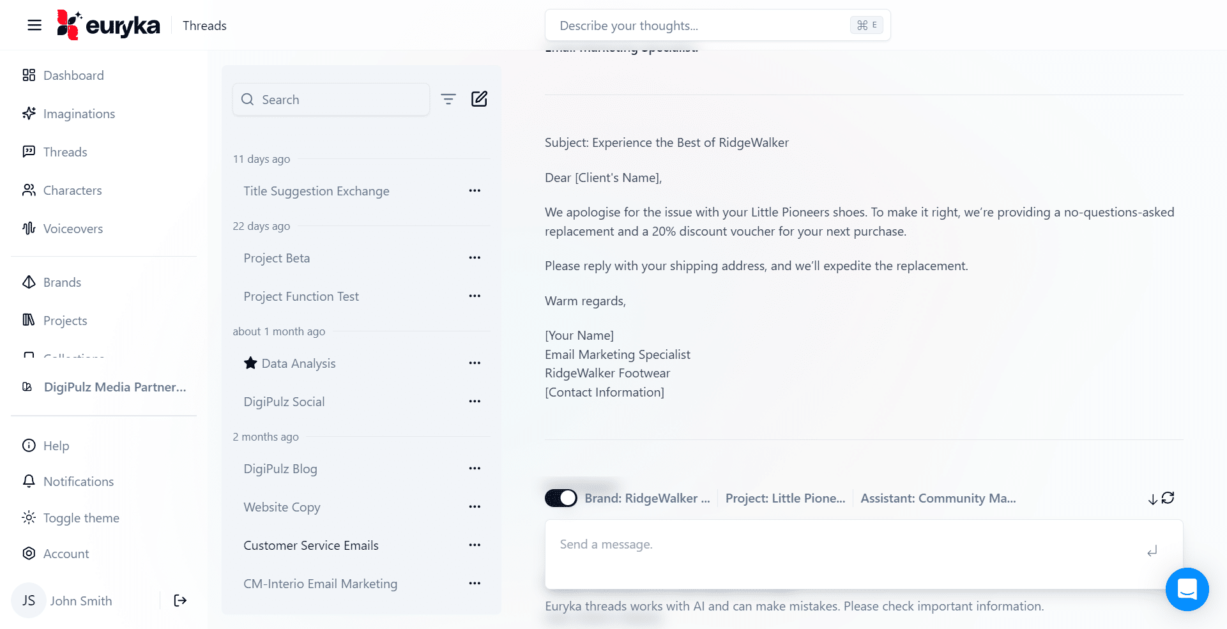
Task: Click the Help info icon
Action: coord(29,445)
